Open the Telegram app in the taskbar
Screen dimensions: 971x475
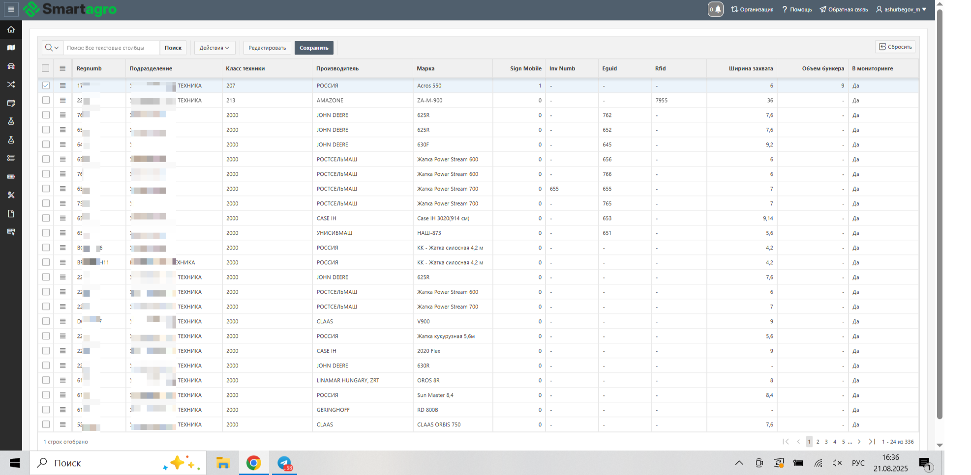point(284,463)
